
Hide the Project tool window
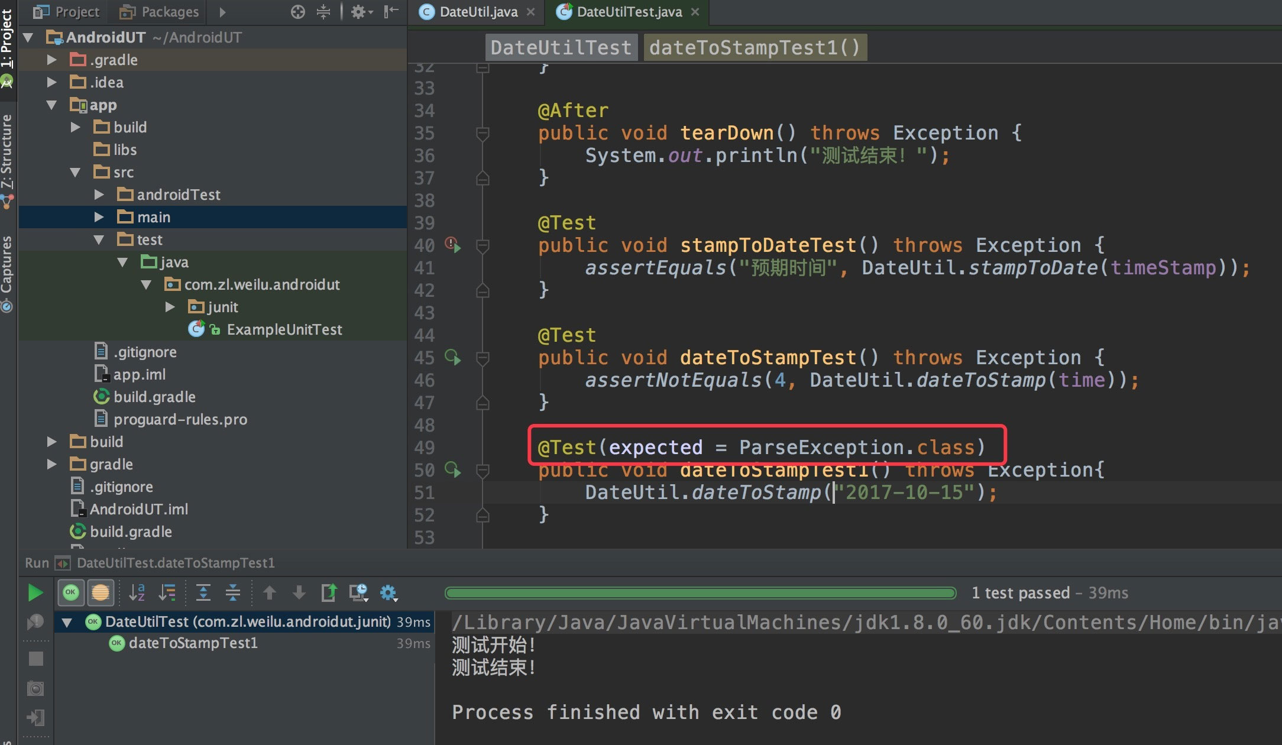pyautogui.click(x=391, y=12)
